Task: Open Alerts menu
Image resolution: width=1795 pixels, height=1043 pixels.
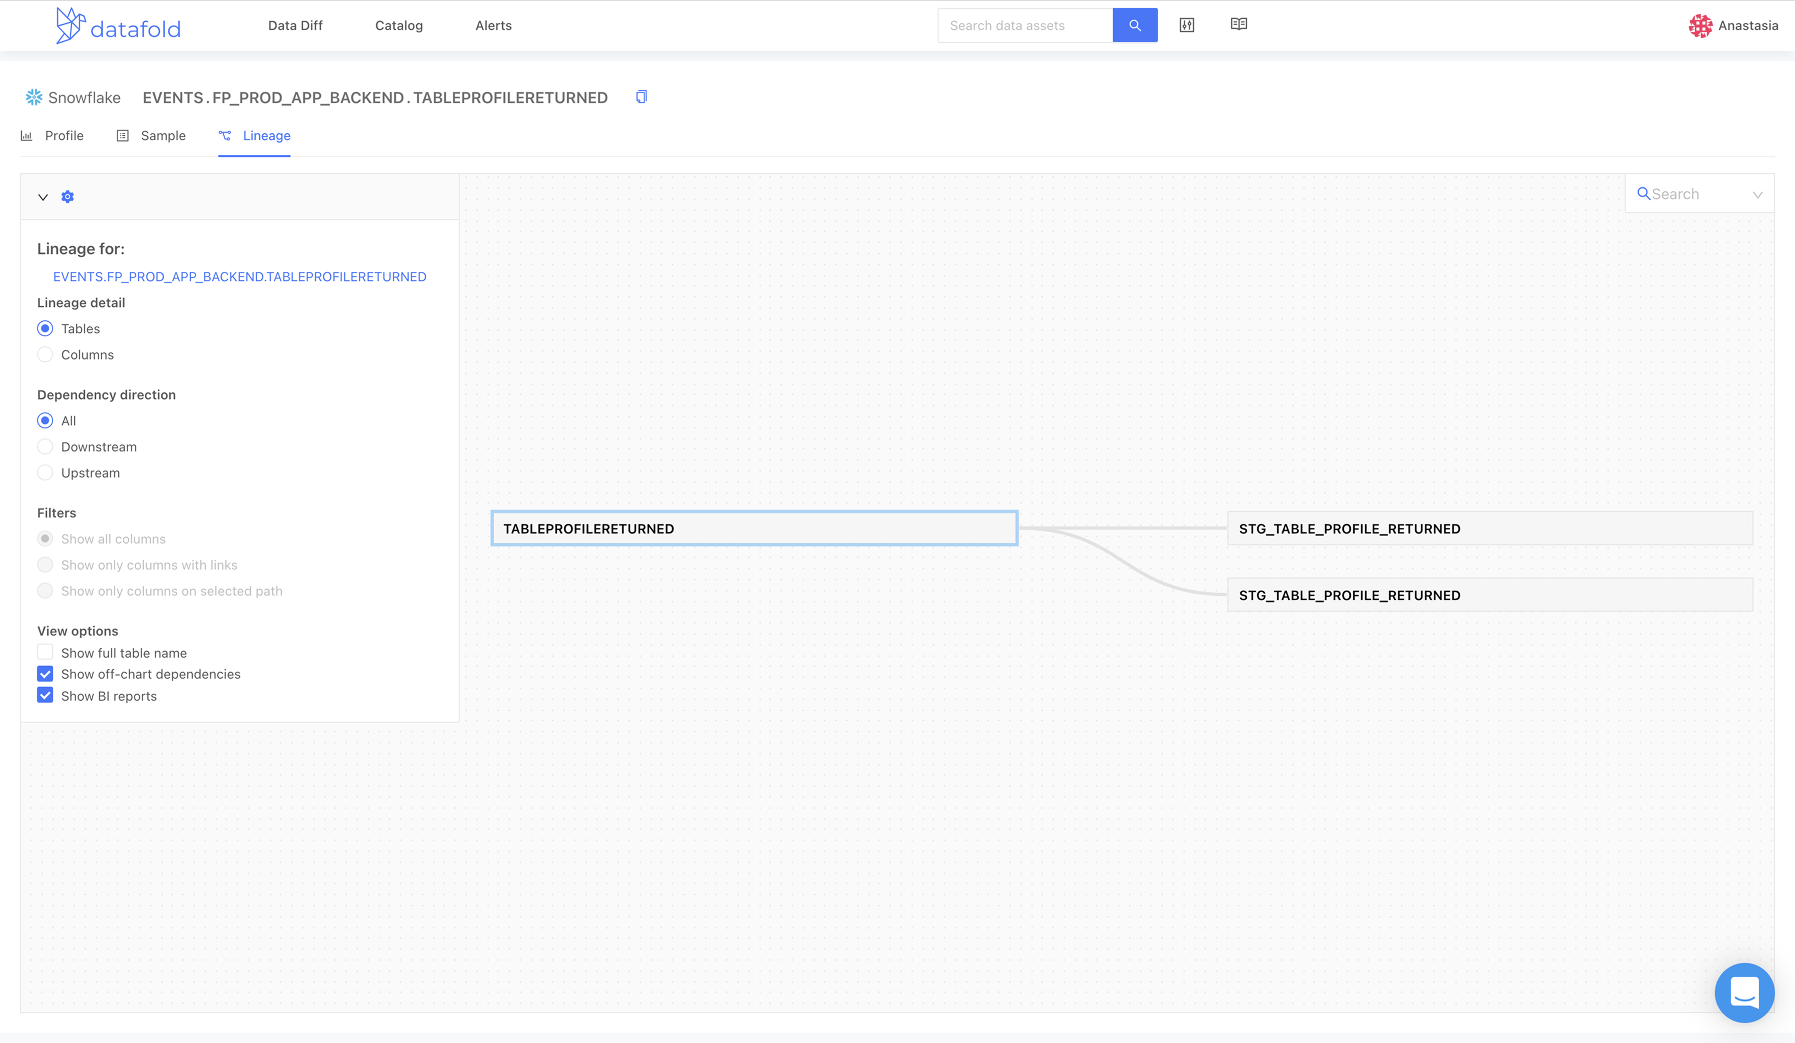Action: (x=494, y=26)
